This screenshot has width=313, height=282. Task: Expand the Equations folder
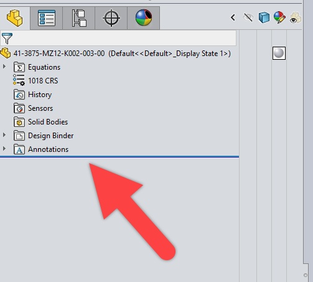[x=4, y=67]
